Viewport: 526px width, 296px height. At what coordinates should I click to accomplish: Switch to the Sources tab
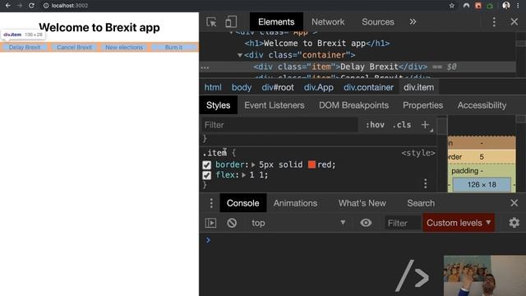pos(378,22)
